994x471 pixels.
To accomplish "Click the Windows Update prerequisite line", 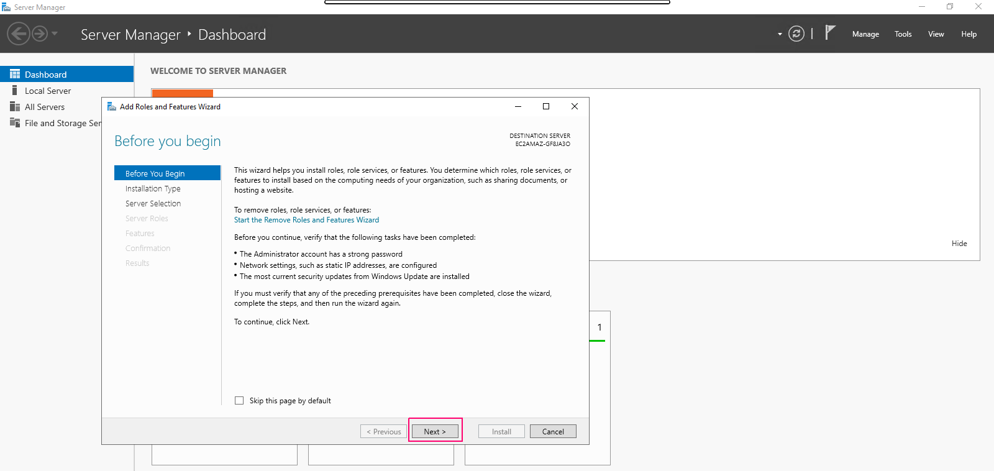I will [x=355, y=277].
